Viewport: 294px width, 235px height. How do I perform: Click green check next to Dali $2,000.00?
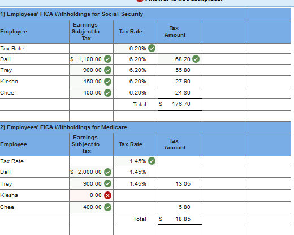pos(107,172)
